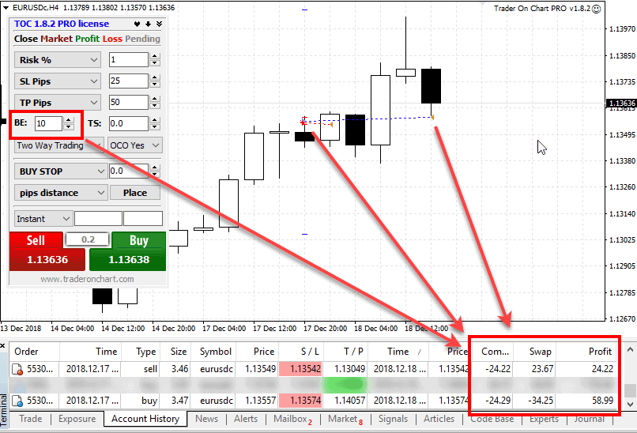This screenshot has height=433, width=637.
Task: Decrease the BE break-even value
Action: click(x=69, y=126)
